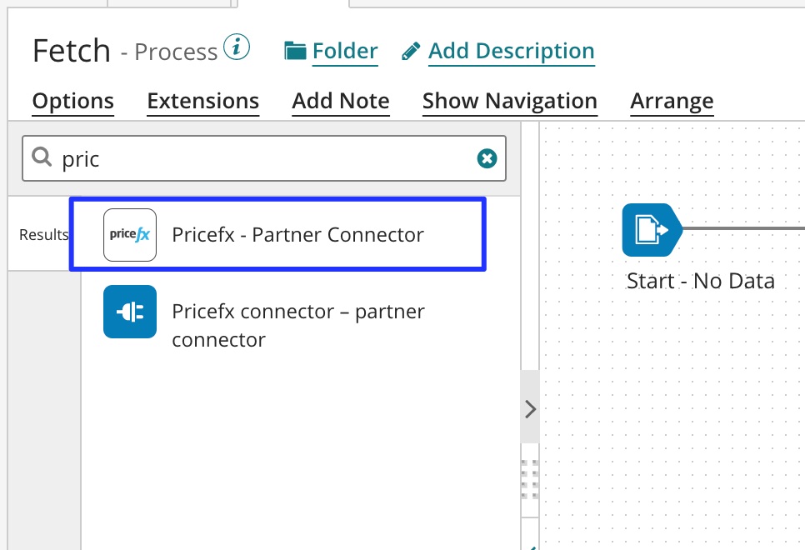Viewport: 805px width, 550px height.
Task: Collapse the shapes panel with the chevron
Action: [x=530, y=409]
